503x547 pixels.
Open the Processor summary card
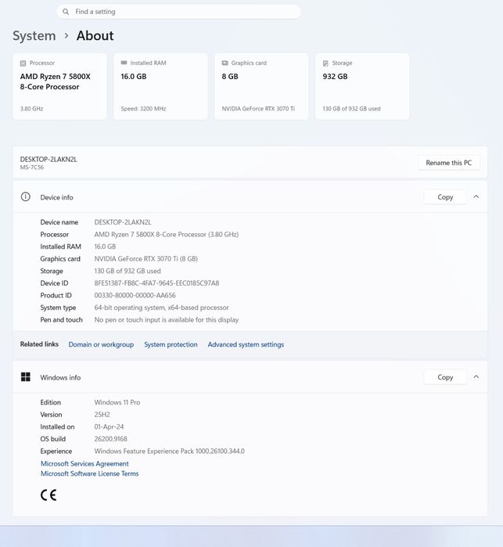[x=59, y=86]
